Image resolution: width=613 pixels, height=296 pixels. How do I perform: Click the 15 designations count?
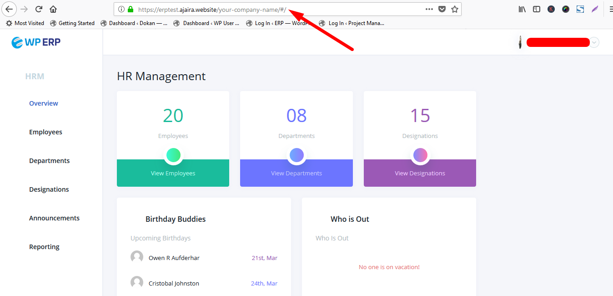tap(420, 116)
